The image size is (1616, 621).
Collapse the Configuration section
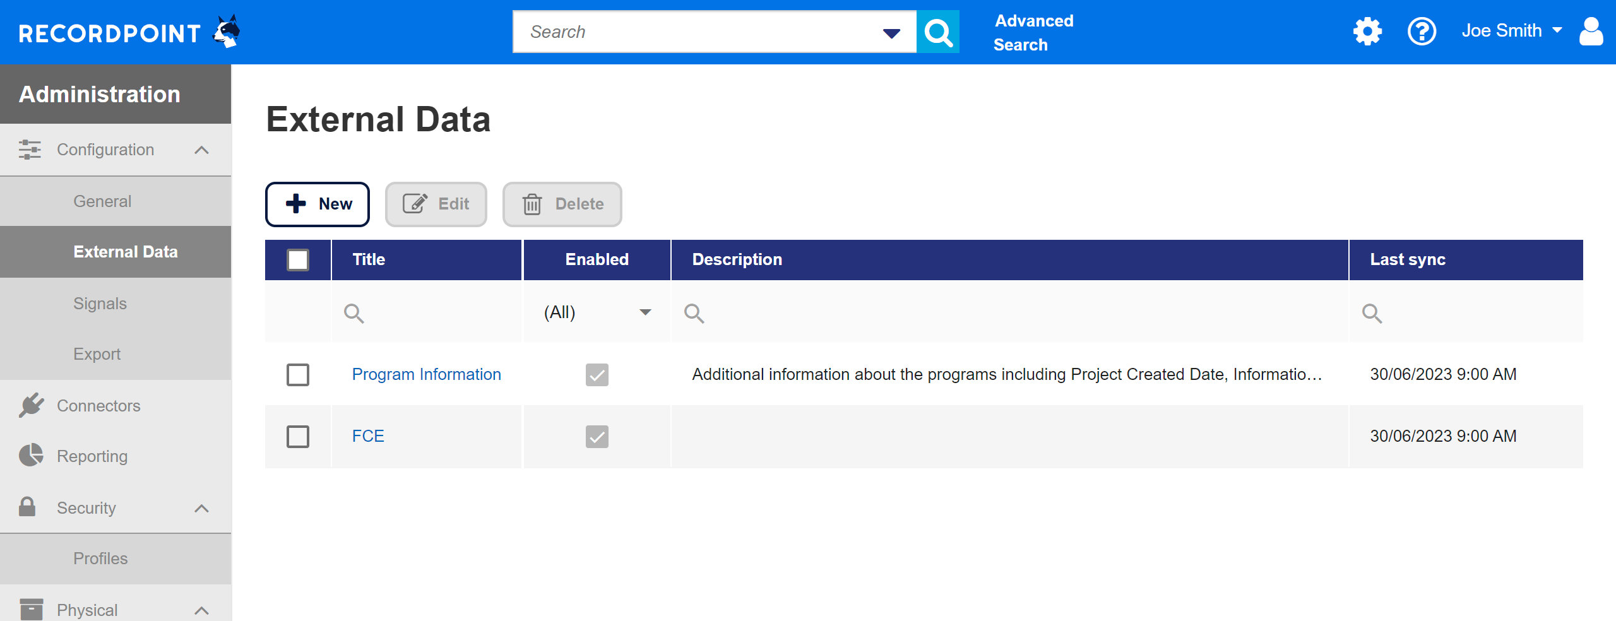pyautogui.click(x=201, y=150)
